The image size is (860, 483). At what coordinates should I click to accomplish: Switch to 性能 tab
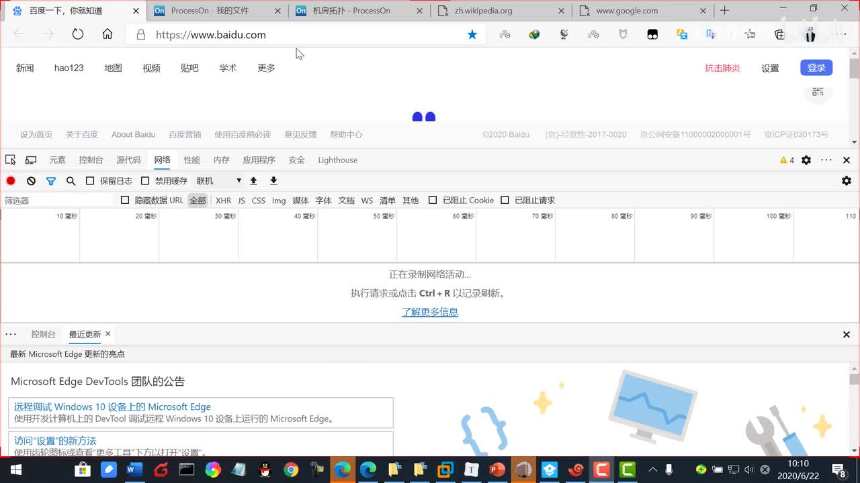191,160
